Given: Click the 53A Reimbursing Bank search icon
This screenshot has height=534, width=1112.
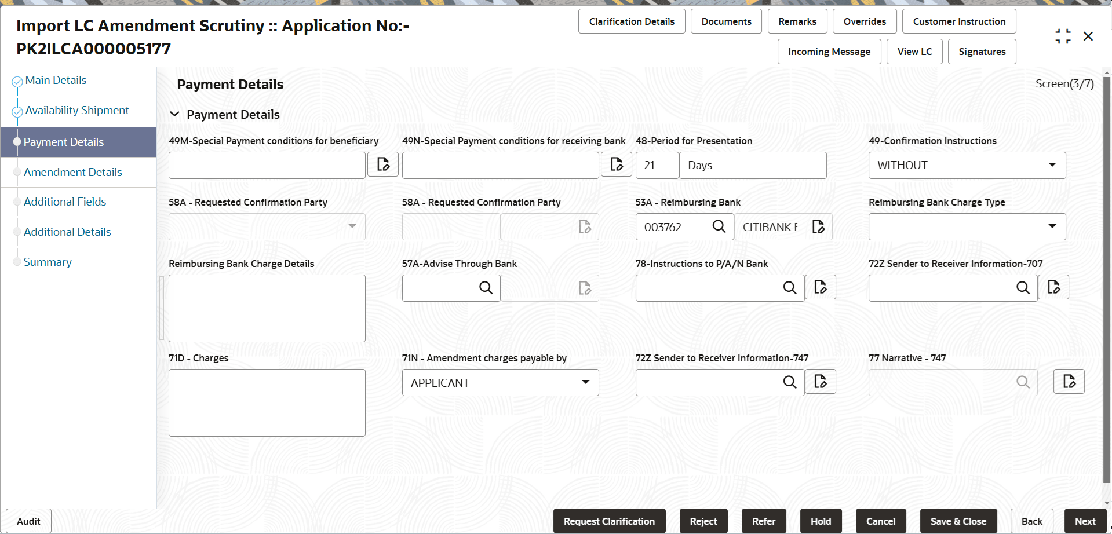Looking at the screenshot, I should (x=719, y=226).
